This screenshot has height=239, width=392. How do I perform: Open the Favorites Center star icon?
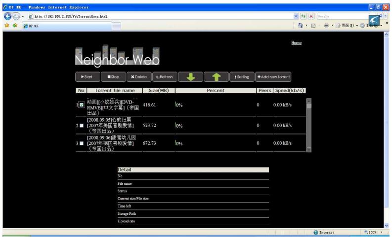[7, 26]
